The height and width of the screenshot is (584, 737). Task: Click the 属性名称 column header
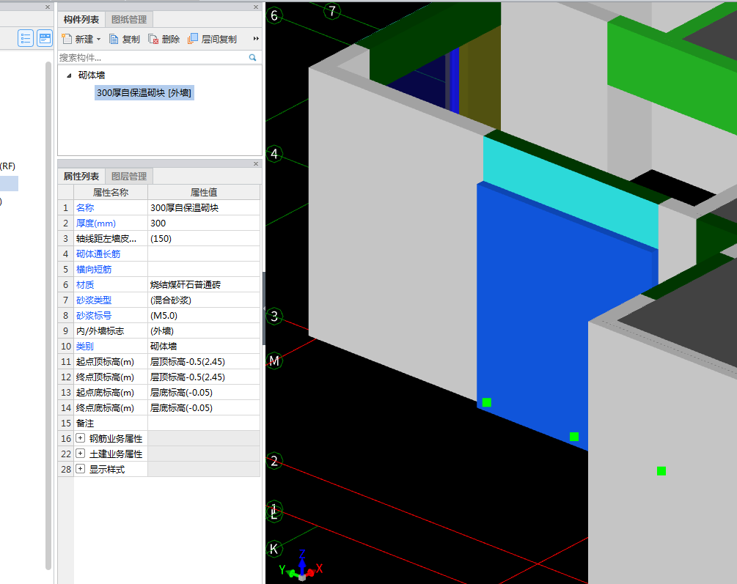(x=111, y=192)
